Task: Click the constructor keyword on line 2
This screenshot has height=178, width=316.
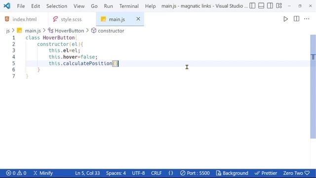Action: (53, 44)
